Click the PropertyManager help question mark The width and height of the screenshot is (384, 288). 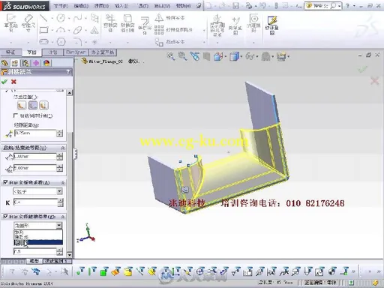coord(68,72)
